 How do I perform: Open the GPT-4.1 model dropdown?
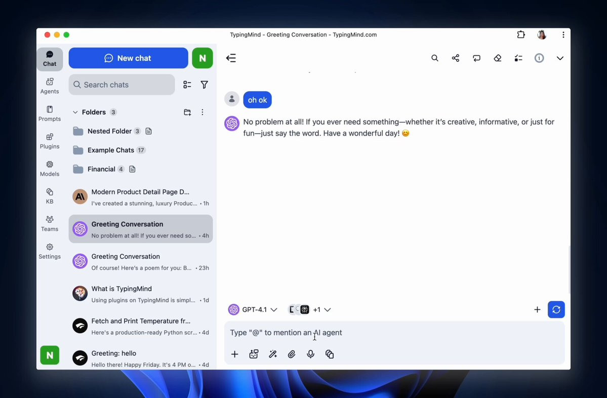click(253, 310)
